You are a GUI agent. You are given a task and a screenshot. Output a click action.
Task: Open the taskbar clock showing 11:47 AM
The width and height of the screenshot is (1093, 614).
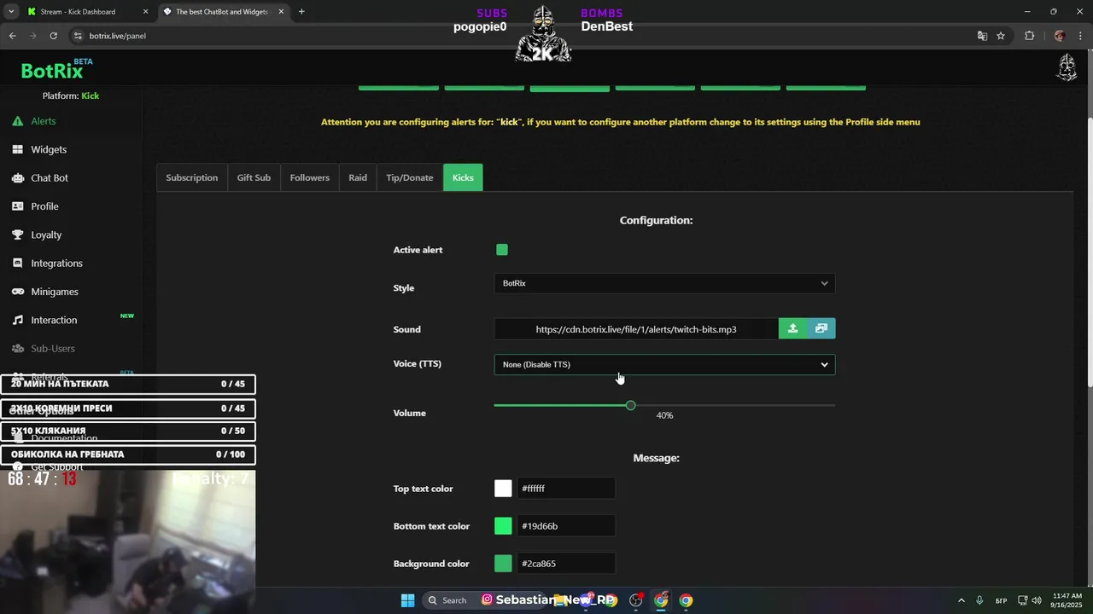[x=1067, y=600]
